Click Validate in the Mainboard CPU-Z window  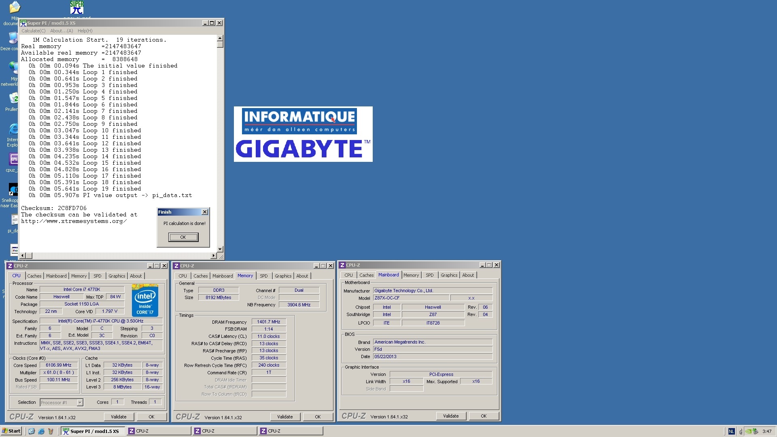pos(451,416)
